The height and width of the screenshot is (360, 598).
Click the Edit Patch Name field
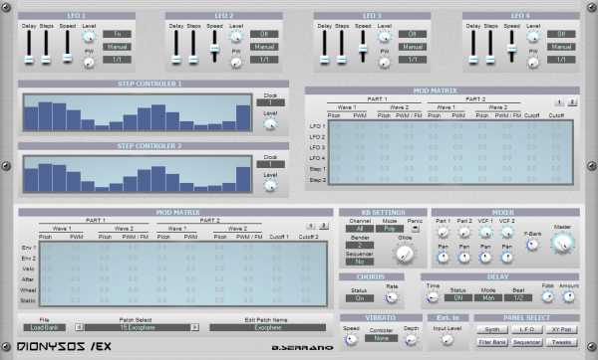(268, 327)
